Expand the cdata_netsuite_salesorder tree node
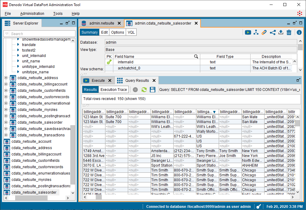Screen dimensions: 306x210 [x=6, y=122]
